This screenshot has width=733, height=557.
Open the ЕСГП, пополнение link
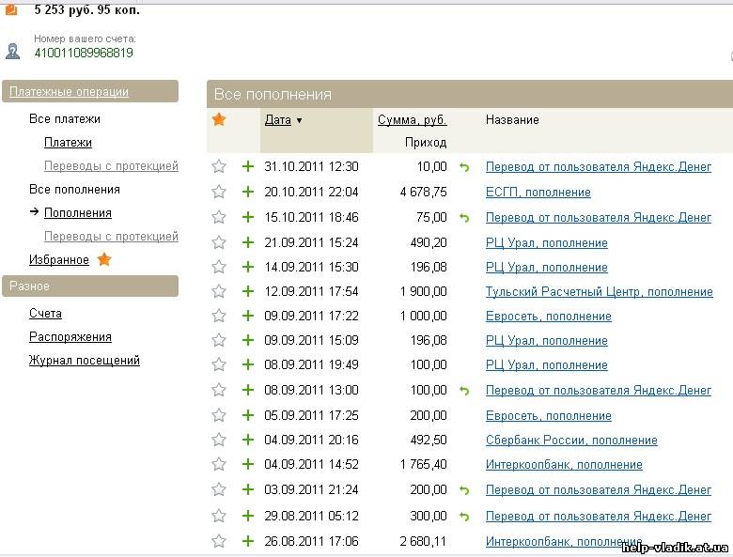(538, 193)
